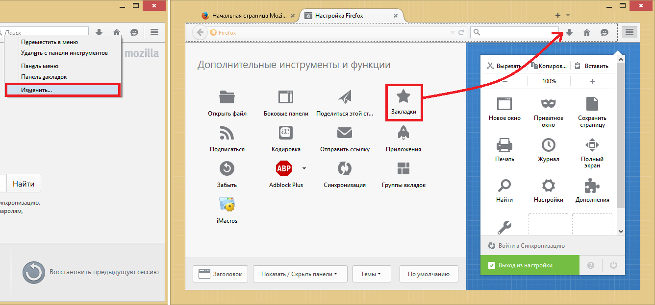This screenshot has width=655, height=305.
Task: Expand the Показать / Скрыть панели dropdown
Action: 300,274
